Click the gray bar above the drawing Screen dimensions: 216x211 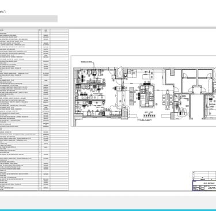(29, 18)
